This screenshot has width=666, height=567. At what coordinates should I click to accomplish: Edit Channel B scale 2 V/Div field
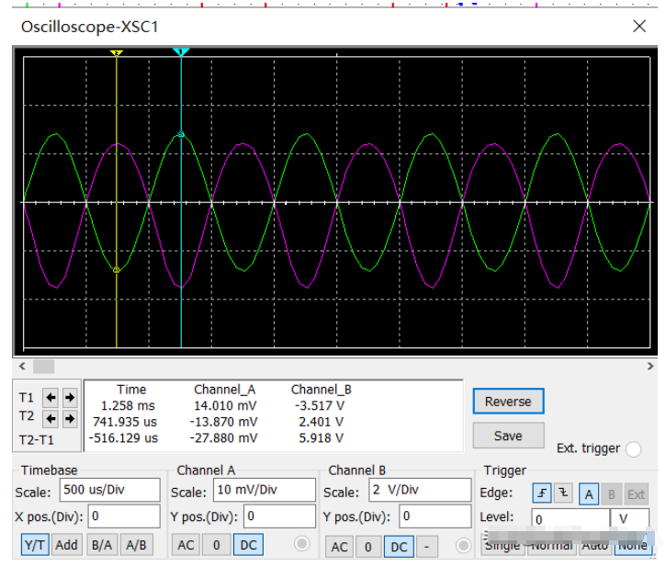pos(420,490)
